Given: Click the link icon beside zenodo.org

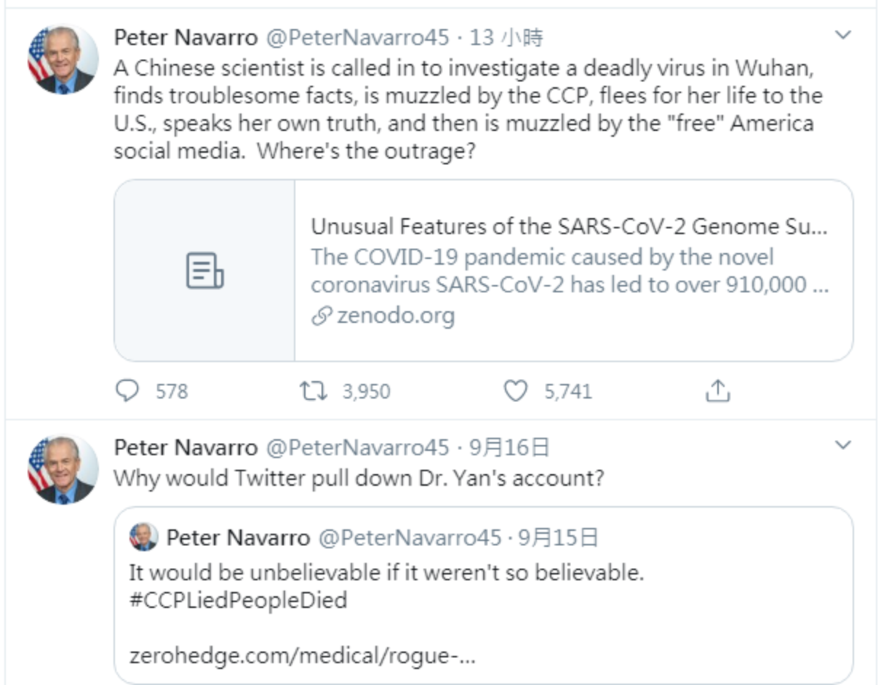Looking at the screenshot, I should 322,316.
